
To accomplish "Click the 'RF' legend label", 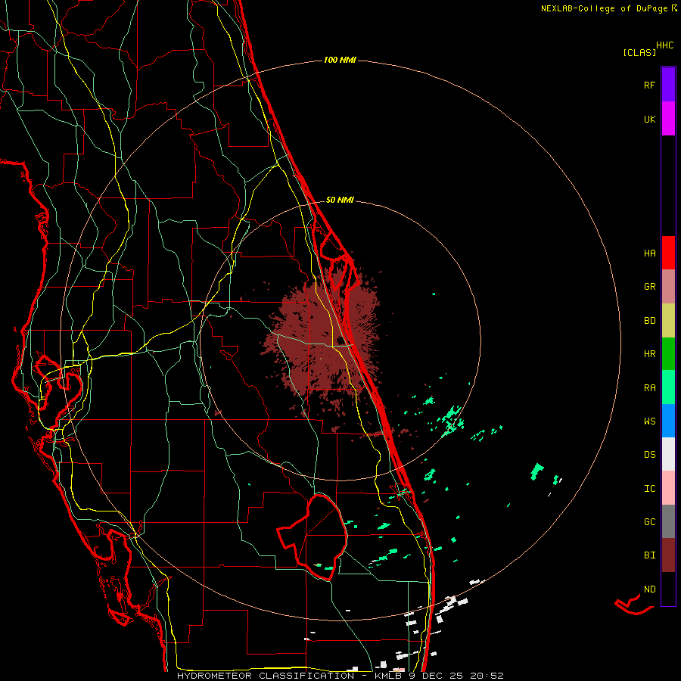I will click(x=649, y=85).
